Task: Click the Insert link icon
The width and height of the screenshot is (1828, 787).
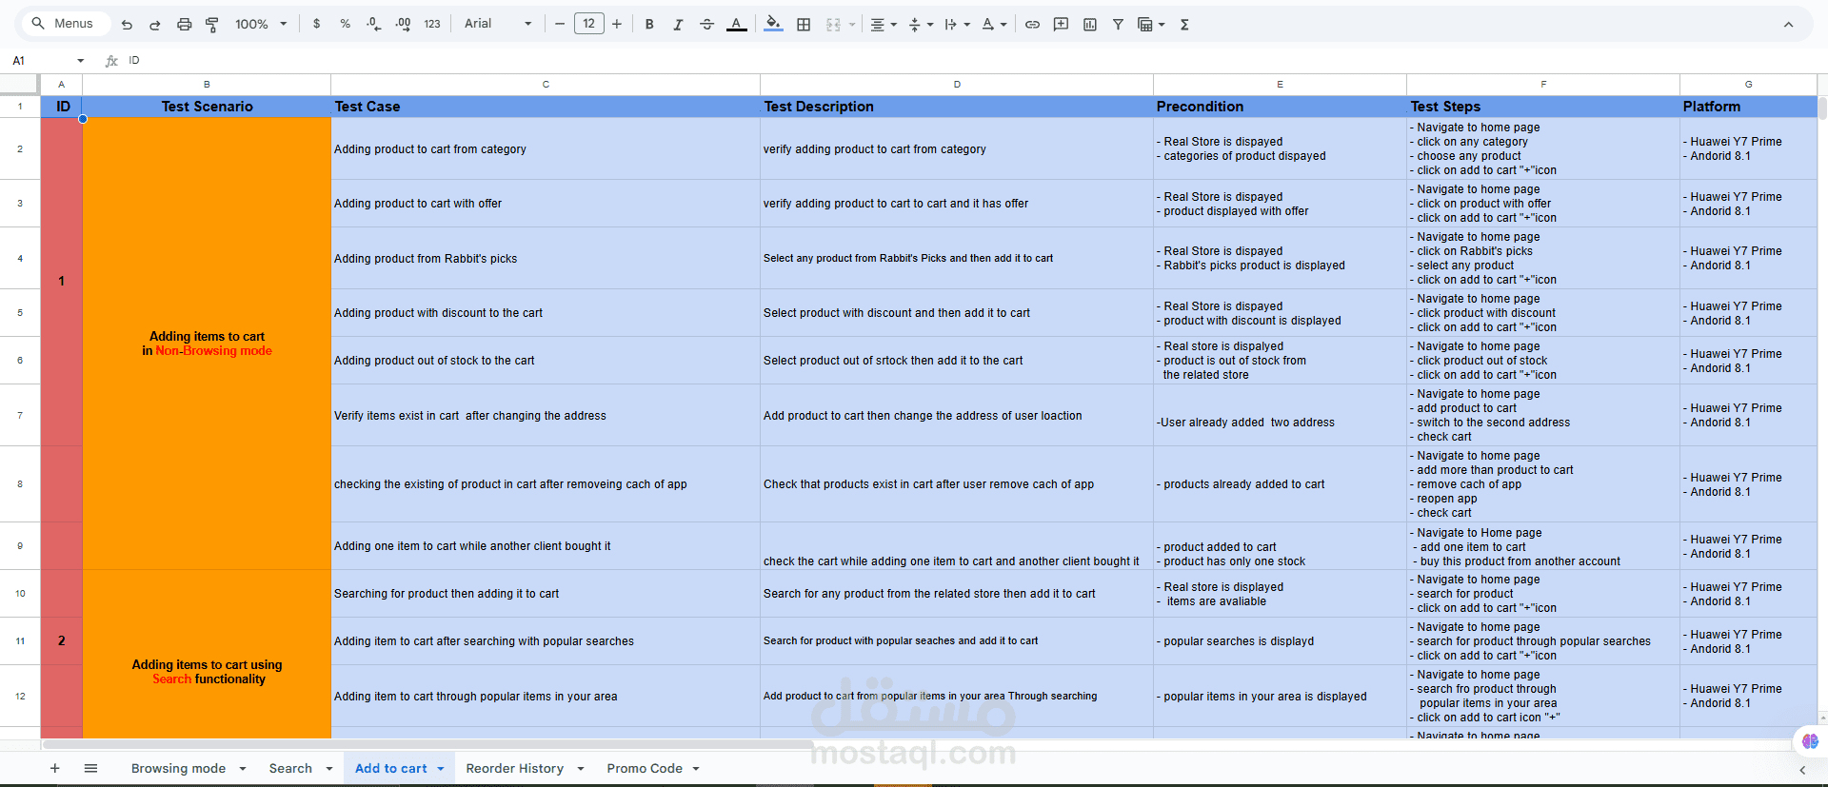Action: coord(1032,25)
